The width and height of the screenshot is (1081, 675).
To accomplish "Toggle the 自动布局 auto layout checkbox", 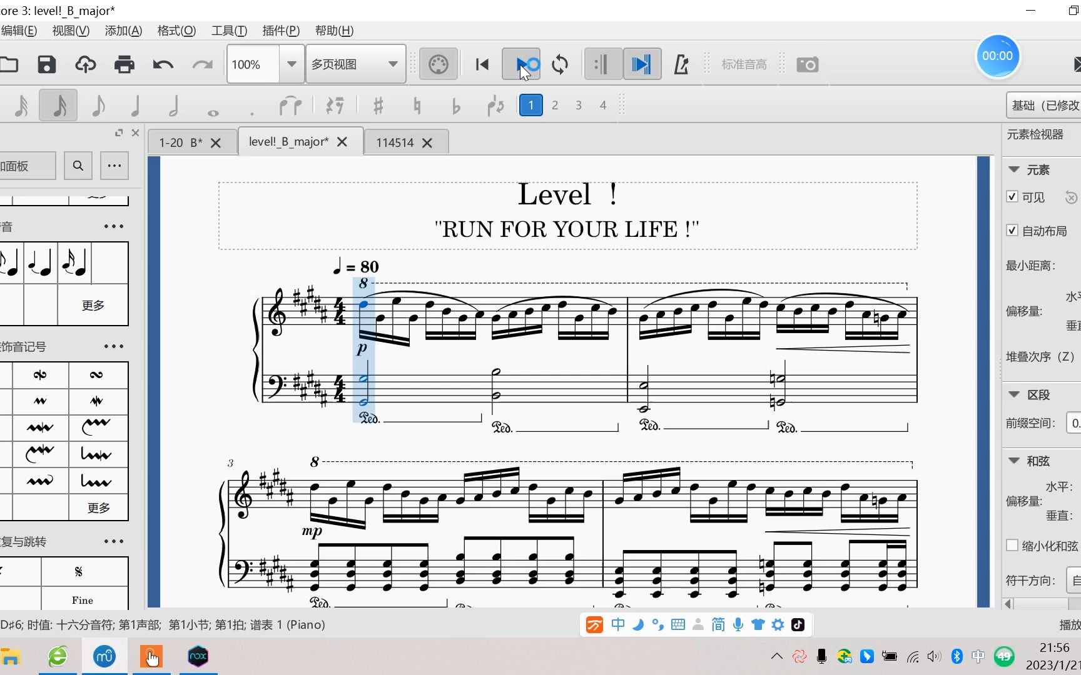I will click(x=1012, y=230).
